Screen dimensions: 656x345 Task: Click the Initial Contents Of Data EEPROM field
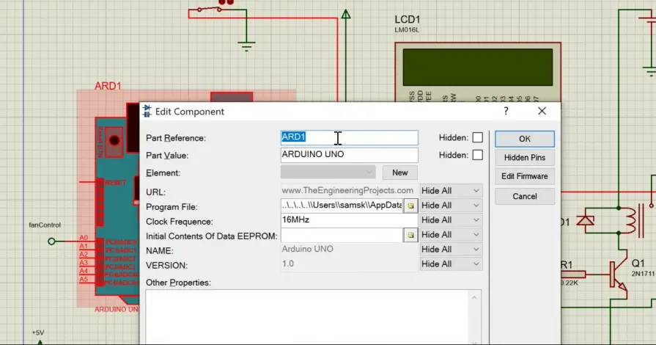point(342,235)
